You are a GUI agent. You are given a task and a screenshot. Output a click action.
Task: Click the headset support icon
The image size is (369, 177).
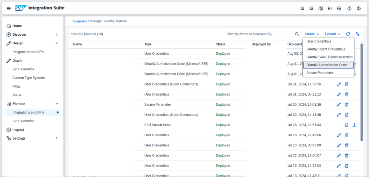[x=339, y=8]
